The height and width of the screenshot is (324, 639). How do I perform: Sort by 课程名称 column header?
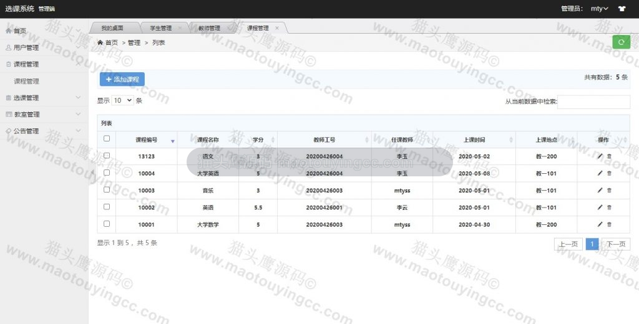(208, 140)
